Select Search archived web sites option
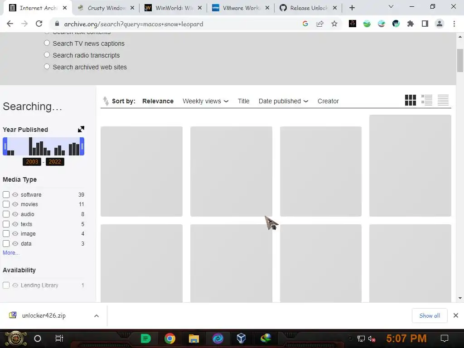Screen dimensions: 464x348 click(47, 67)
